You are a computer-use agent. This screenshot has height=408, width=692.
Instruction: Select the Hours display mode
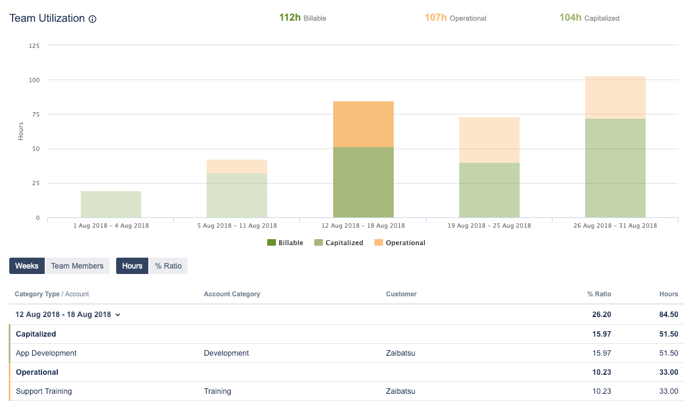tap(132, 266)
